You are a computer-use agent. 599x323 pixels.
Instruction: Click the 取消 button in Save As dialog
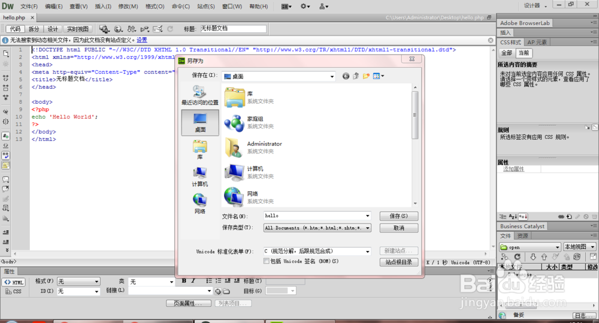[x=398, y=228]
